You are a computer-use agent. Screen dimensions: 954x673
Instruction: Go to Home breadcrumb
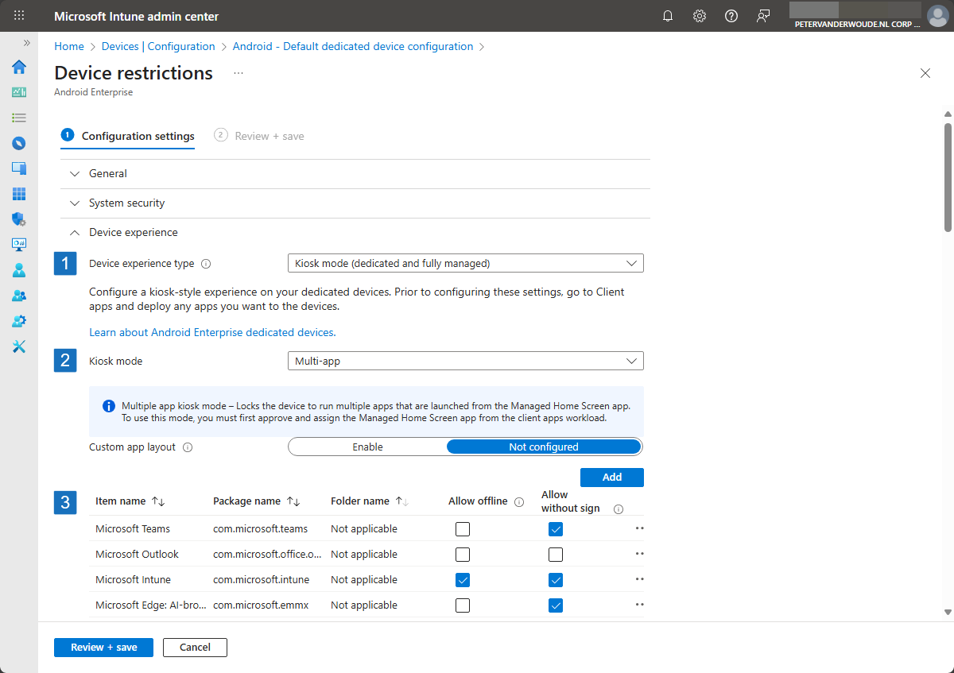[x=69, y=46]
